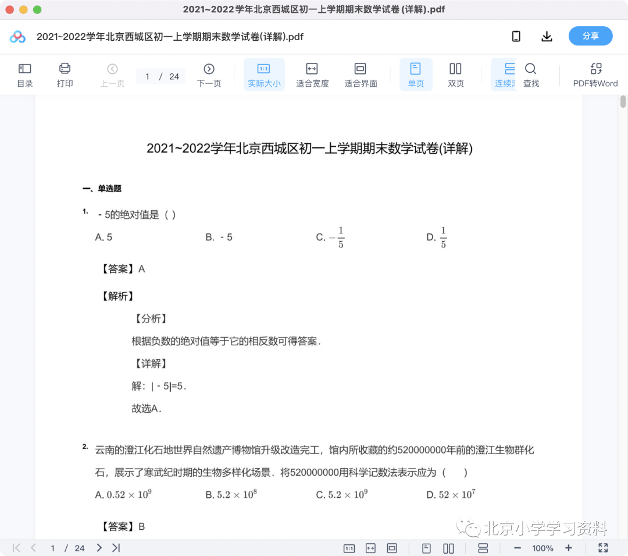
Task: Click option B. -5 of question 1
Action: [219, 238]
